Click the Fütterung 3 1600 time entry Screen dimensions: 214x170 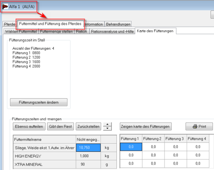pos(26,62)
